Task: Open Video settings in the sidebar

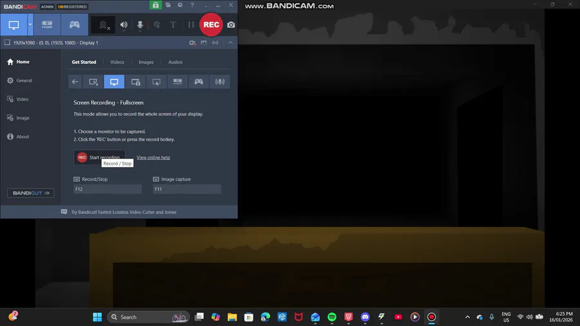Action: pyautogui.click(x=18, y=99)
